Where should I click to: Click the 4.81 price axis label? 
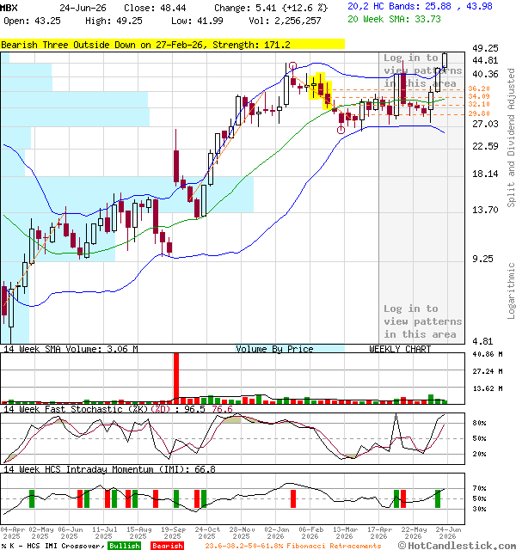(x=483, y=341)
